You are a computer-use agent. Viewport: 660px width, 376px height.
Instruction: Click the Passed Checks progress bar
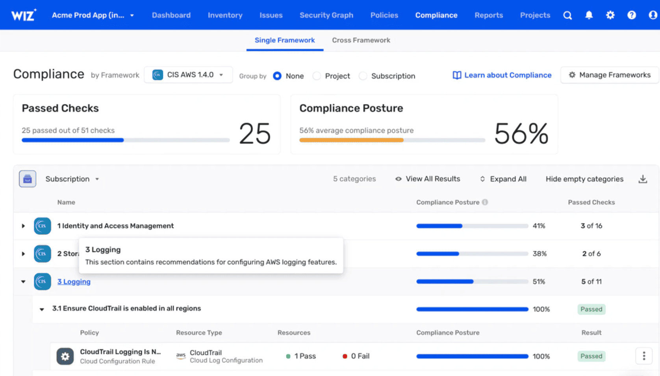126,140
